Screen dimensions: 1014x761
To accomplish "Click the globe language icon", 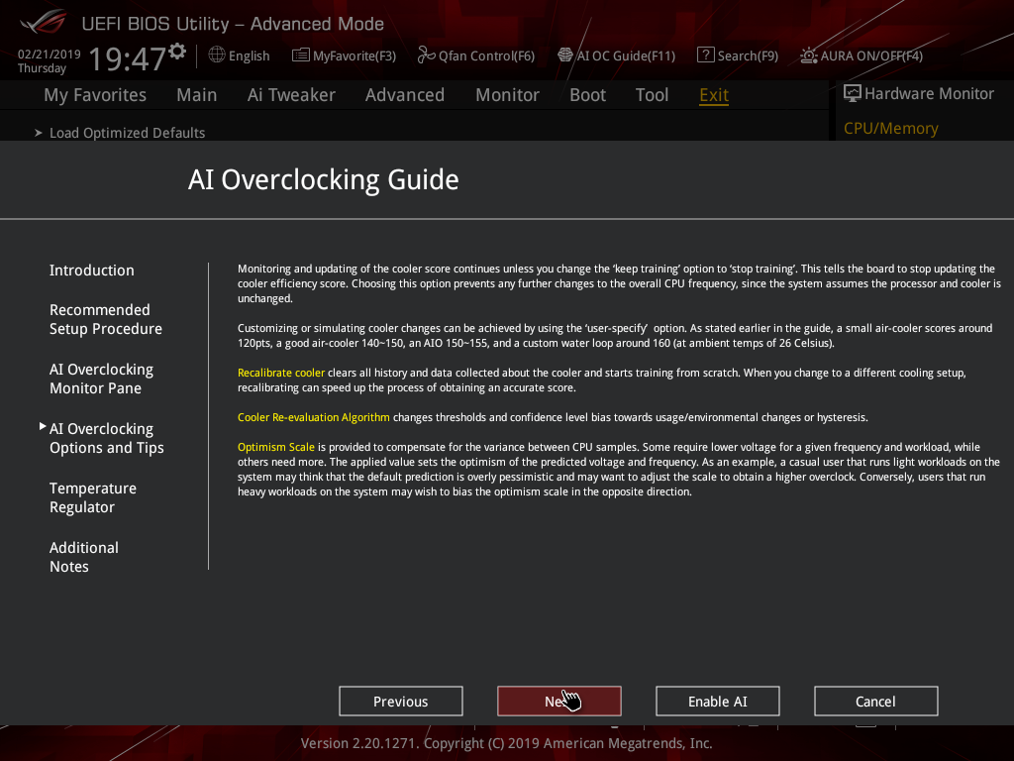I will click(x=217, y=54).
